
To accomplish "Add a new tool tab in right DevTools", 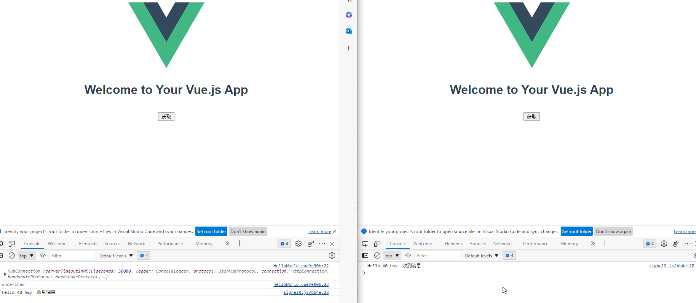I will (x=605, y=243).
